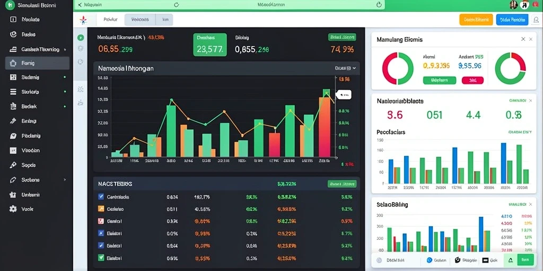Image resolution: width=543 pixels, height=271 pixels.
Task: Click green link in the bottom chart card header
Action: 518,204
